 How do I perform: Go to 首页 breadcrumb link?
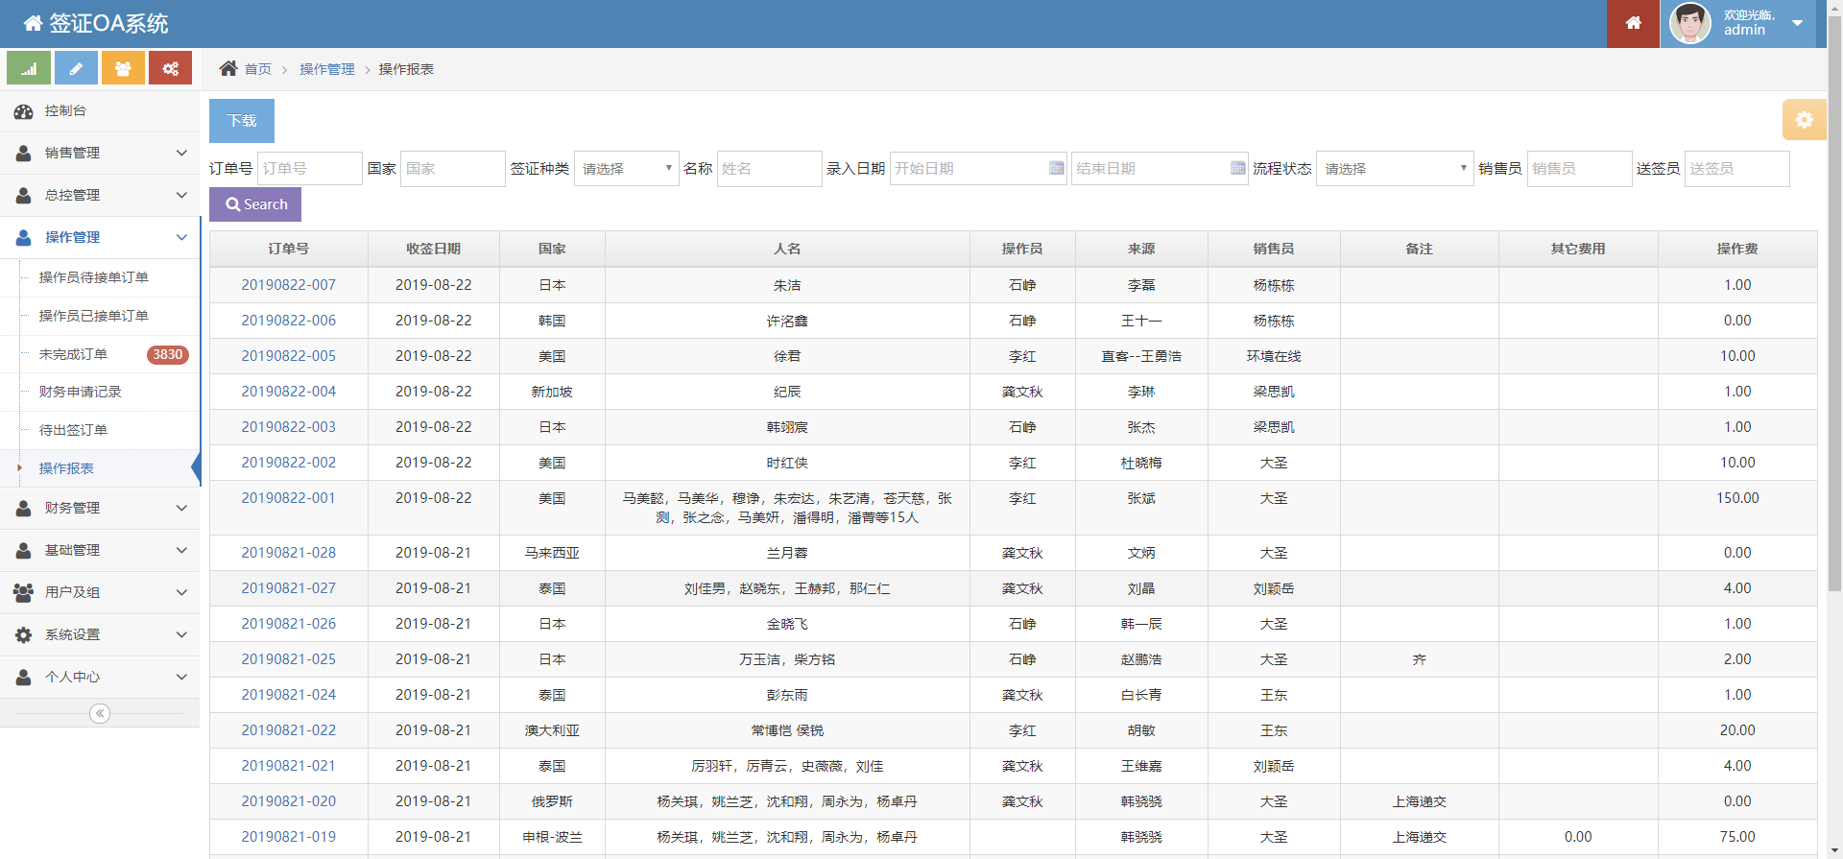(257, 69)
